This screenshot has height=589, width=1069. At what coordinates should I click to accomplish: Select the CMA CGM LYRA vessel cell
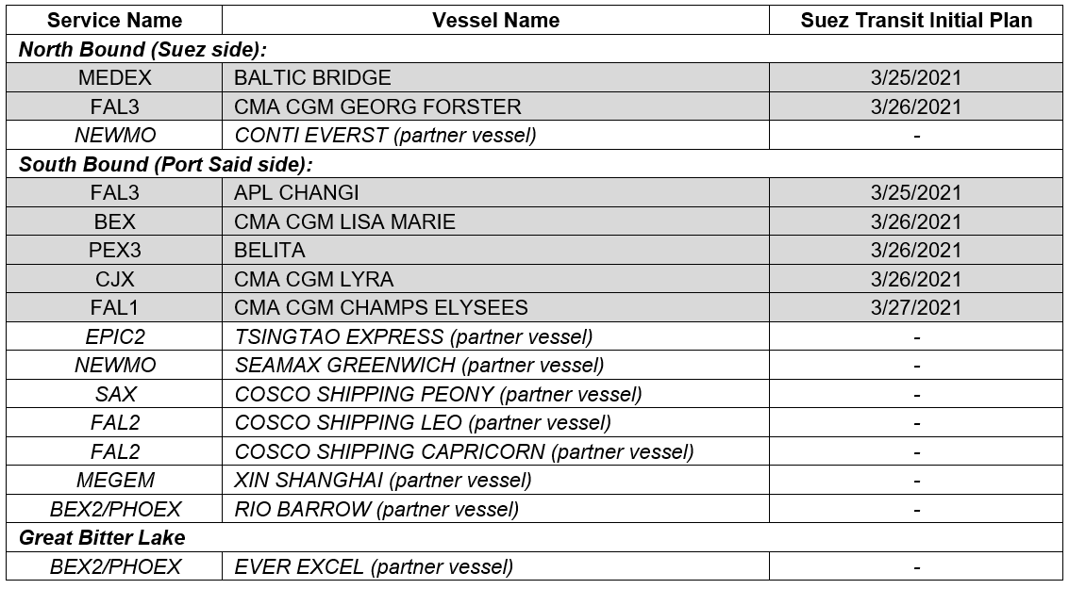pos(495,279)
